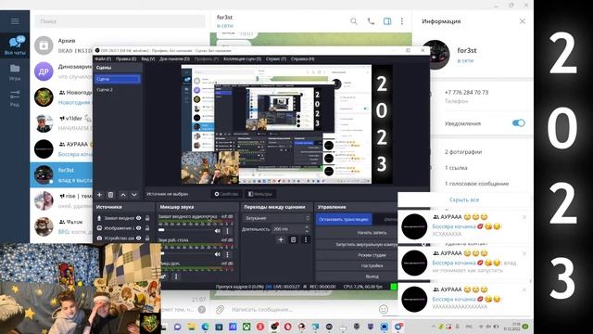Add a scene with OBS plus icon
593x334 pixels.
click(x=99, y=195)
